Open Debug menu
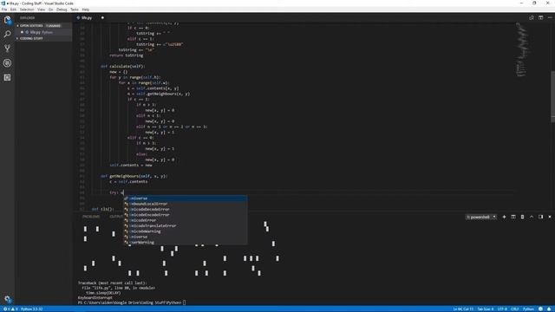 [62, 10]
